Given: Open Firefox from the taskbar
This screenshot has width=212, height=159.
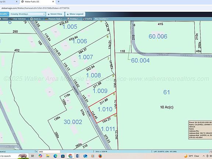Looking at the screenshot, I should tap(100, 156).
